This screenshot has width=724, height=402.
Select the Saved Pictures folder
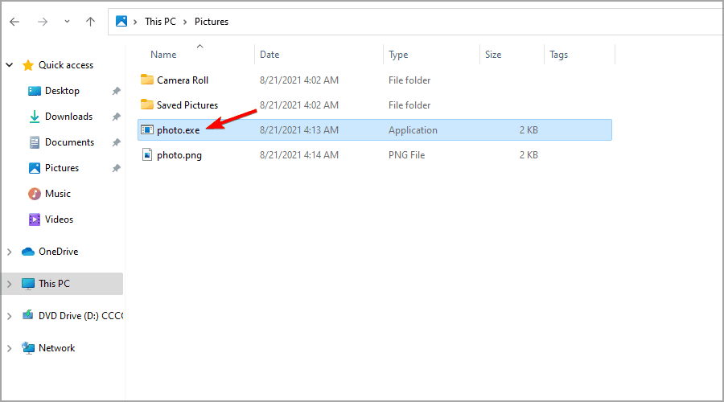click(187, 105)
